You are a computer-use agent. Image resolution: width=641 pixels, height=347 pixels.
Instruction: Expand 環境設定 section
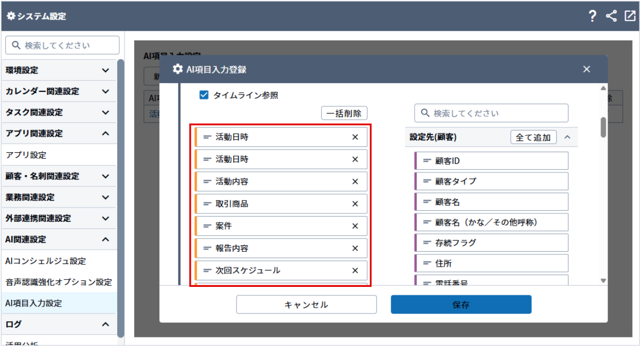106,70
